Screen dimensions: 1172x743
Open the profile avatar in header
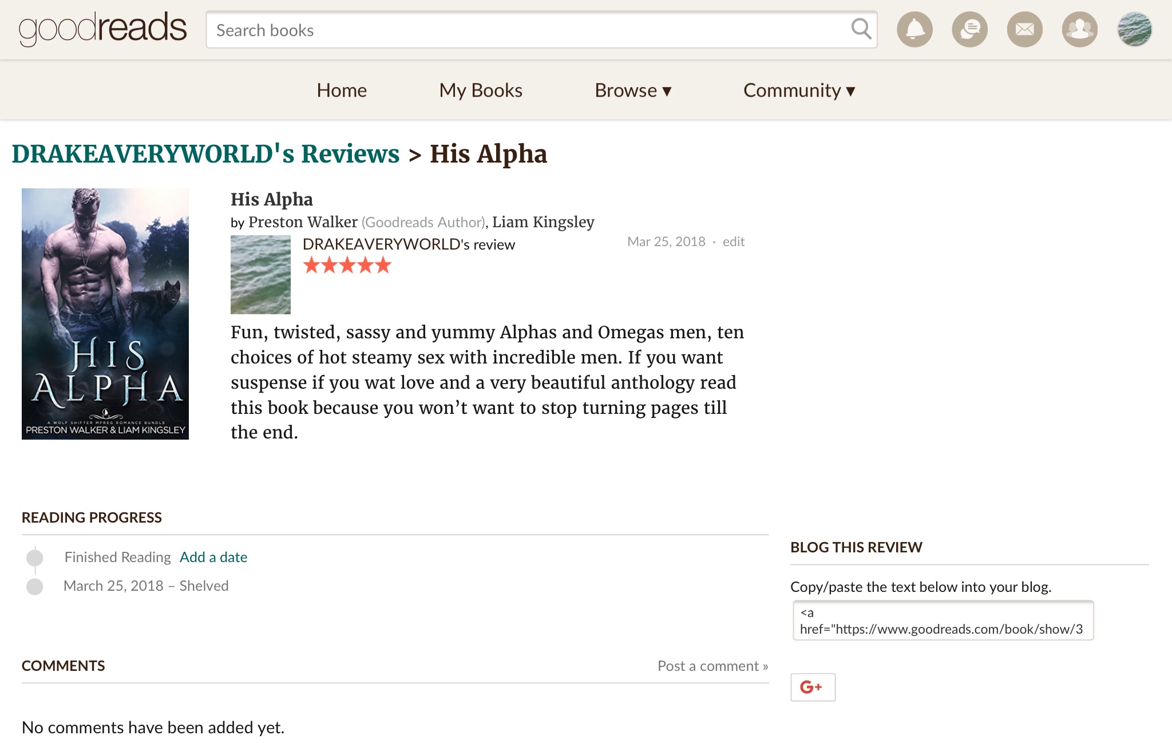click(1134, 29)
